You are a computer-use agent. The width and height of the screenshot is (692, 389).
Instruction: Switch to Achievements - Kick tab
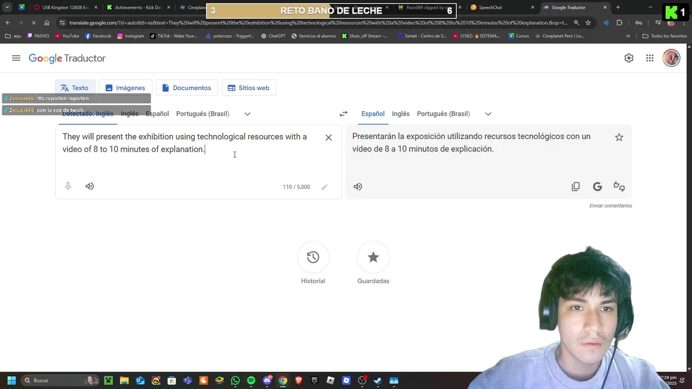[138, 8]
